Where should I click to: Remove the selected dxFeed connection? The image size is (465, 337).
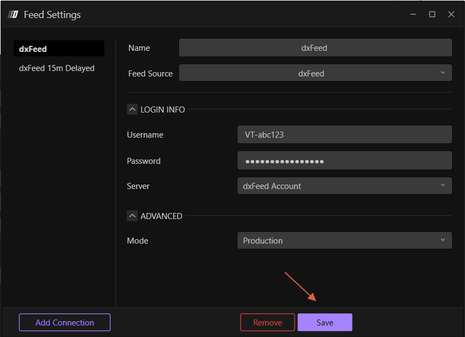point(267,322)
